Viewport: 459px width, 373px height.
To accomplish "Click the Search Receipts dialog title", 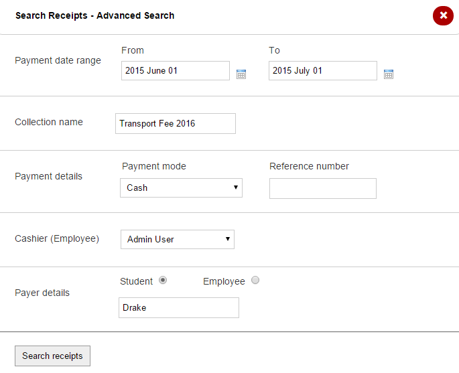I will [94, 15].
